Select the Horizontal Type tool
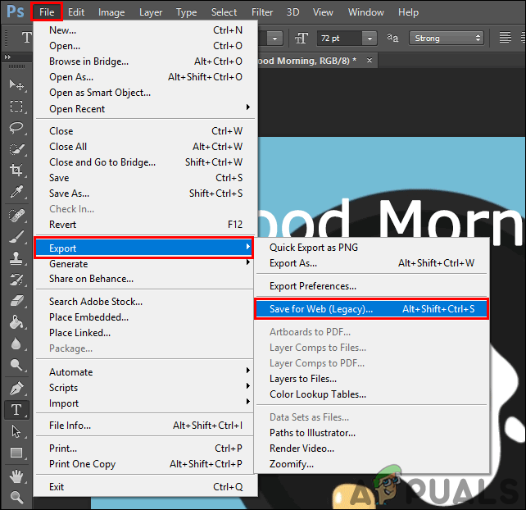The image size is (526, 510). click(16, 410)
